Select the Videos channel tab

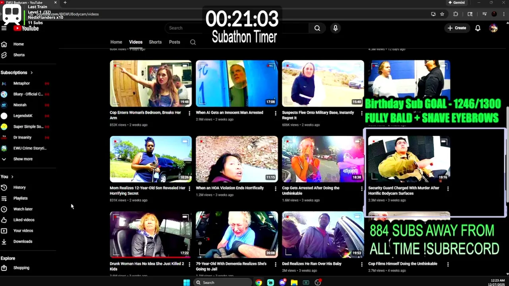point(136,42)
